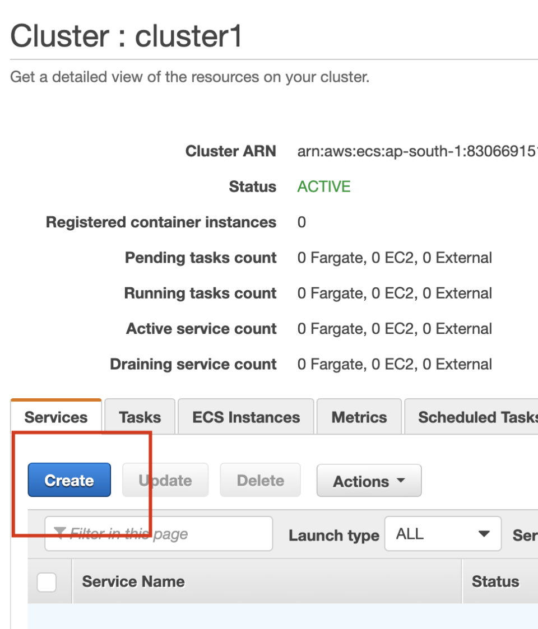Check the select-all services checkbox

click(x=47, y=582)
